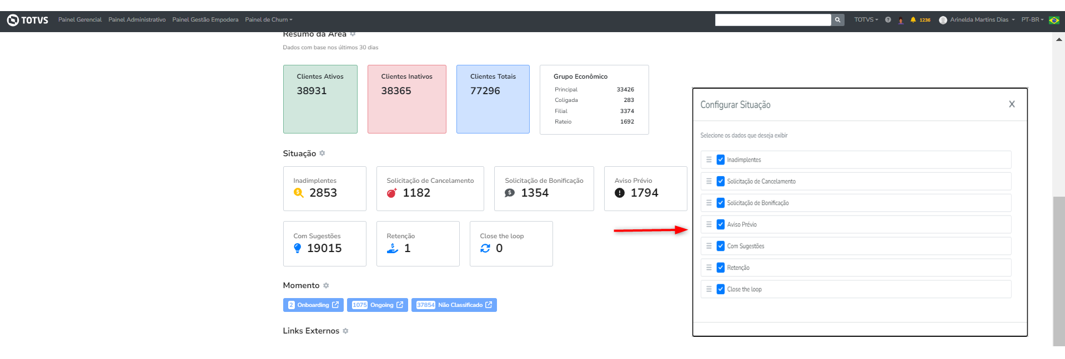Screen dimensions: 1065x359
Task: Open Situação settings gear icon
Action: [x=322, y=153]
